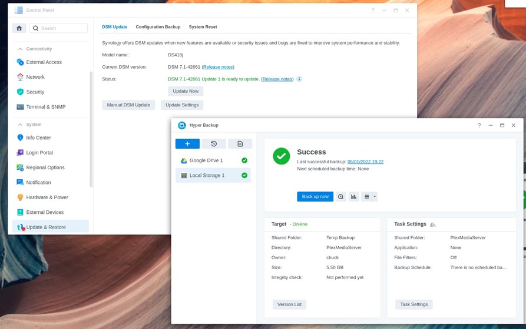
Task: Click the Hyper Backup app icon in title bar
Action: [x=182, y=125]
